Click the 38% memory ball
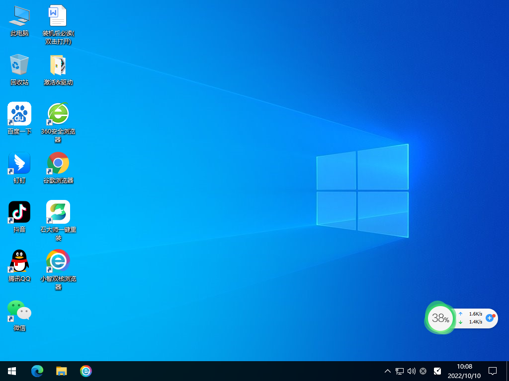 tap(440, 318)
